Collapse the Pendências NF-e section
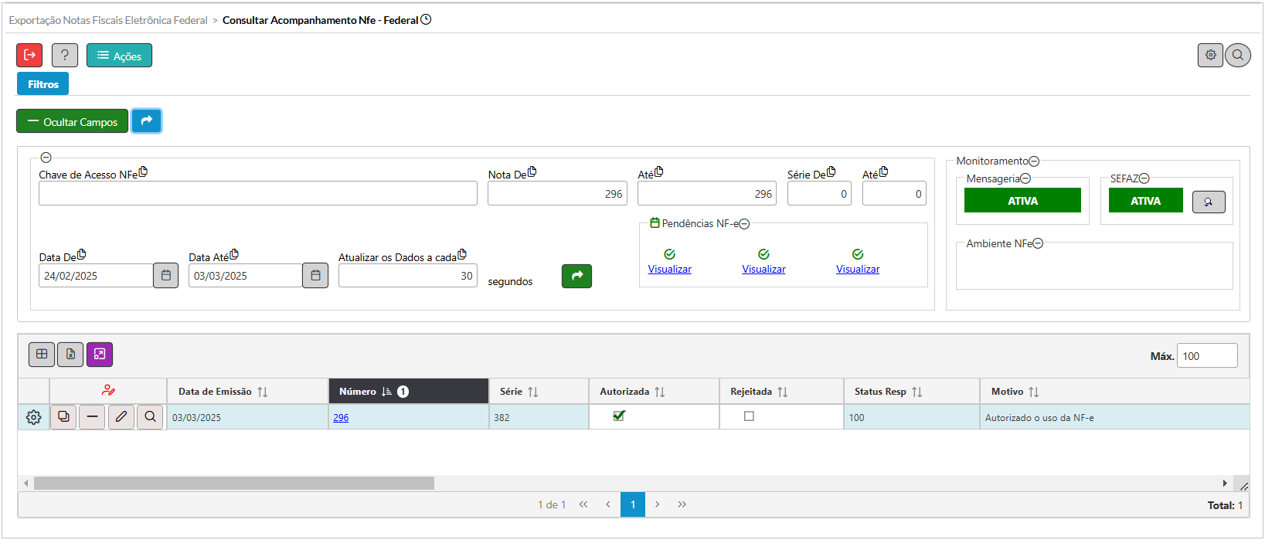Viewport: 1265px width, 540px height. (x=744, y=224)
